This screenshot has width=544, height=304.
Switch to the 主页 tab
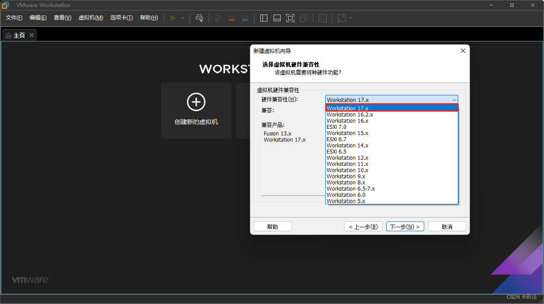(19, 35)
